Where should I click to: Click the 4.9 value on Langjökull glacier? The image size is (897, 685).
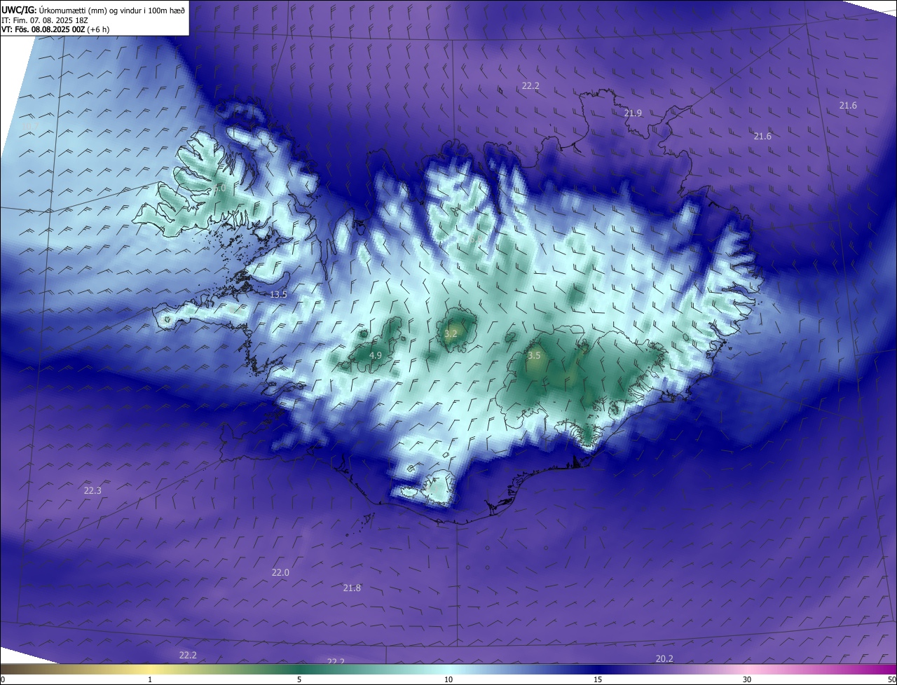[375, 355]
